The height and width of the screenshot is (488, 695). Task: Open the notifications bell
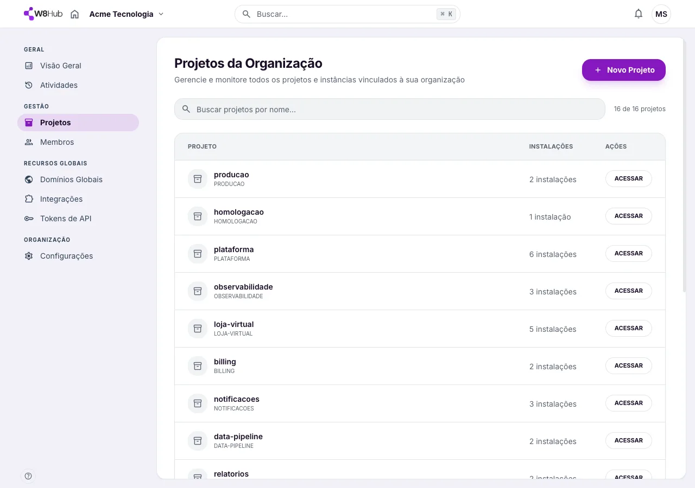(x=639, y=14)
